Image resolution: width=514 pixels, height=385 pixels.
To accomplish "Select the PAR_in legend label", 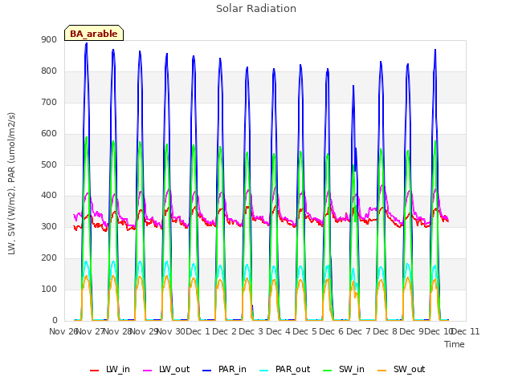I will [232, 370].
